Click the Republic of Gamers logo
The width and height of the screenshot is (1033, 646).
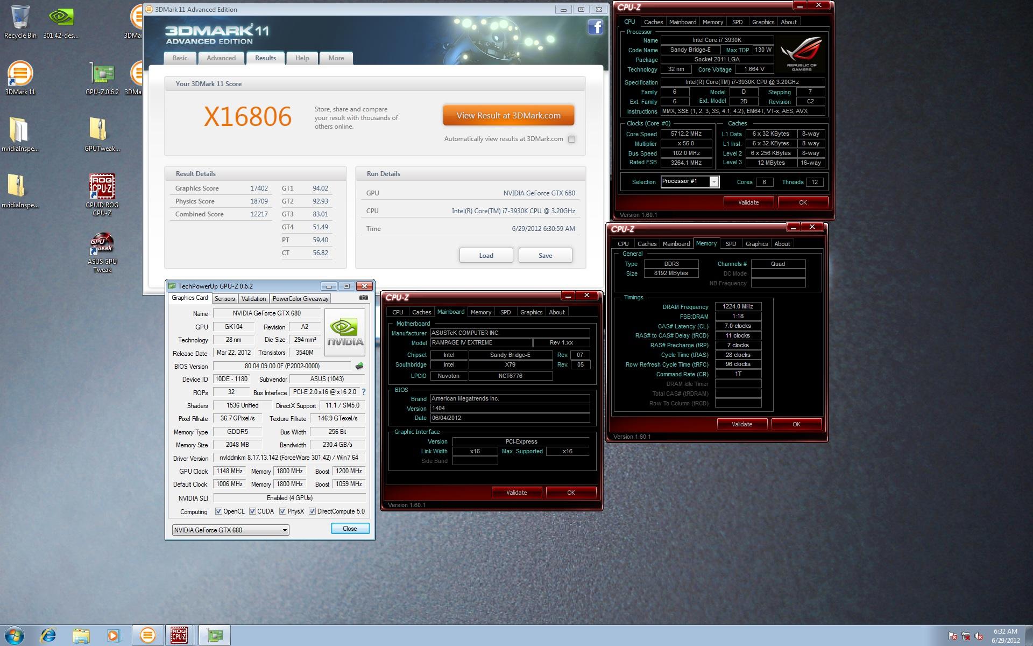pos(802,54)
